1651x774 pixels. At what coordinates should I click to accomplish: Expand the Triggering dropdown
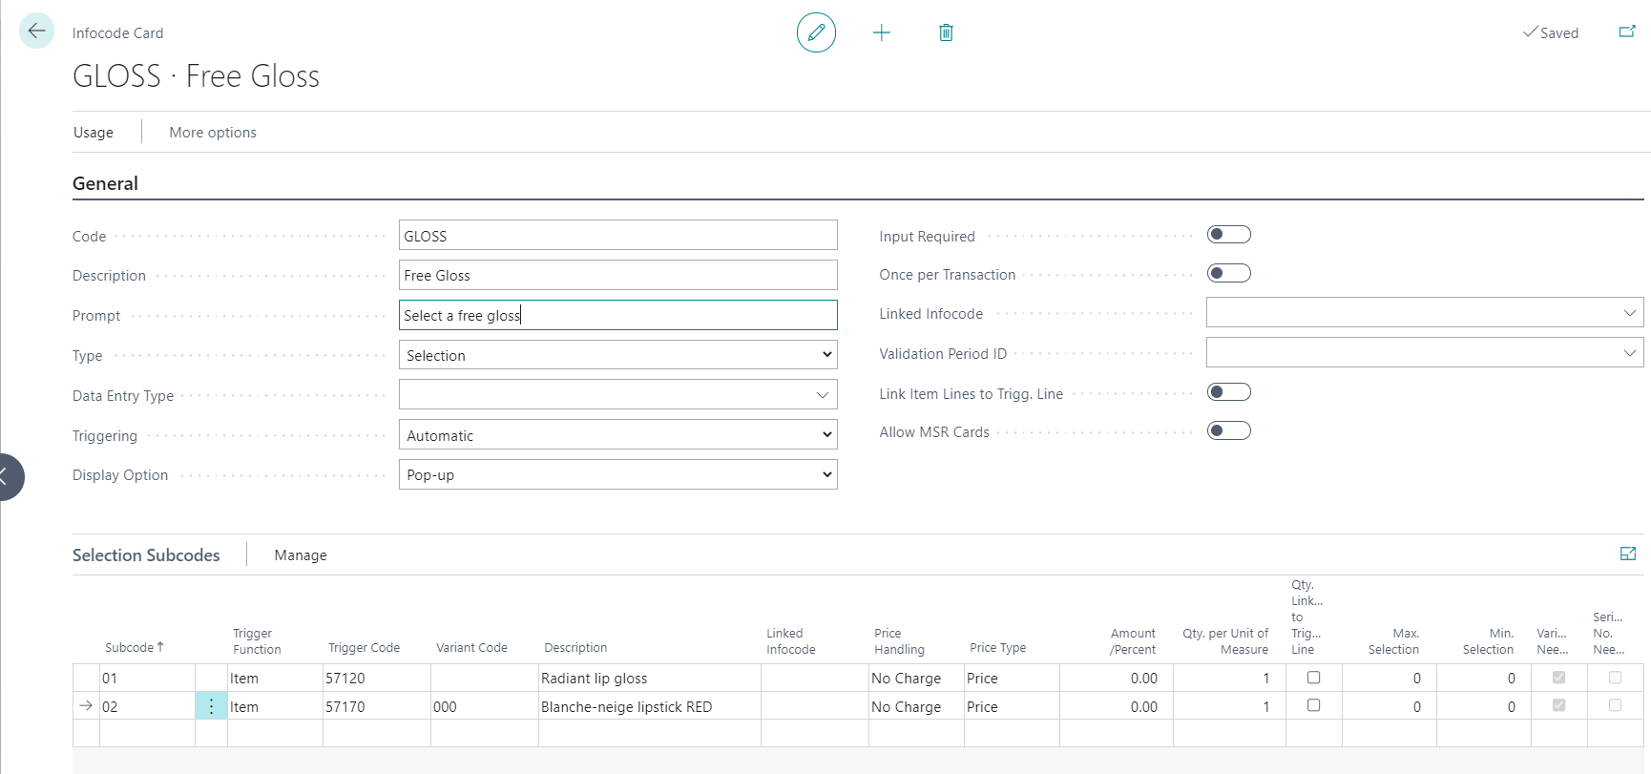coord(617,435)
